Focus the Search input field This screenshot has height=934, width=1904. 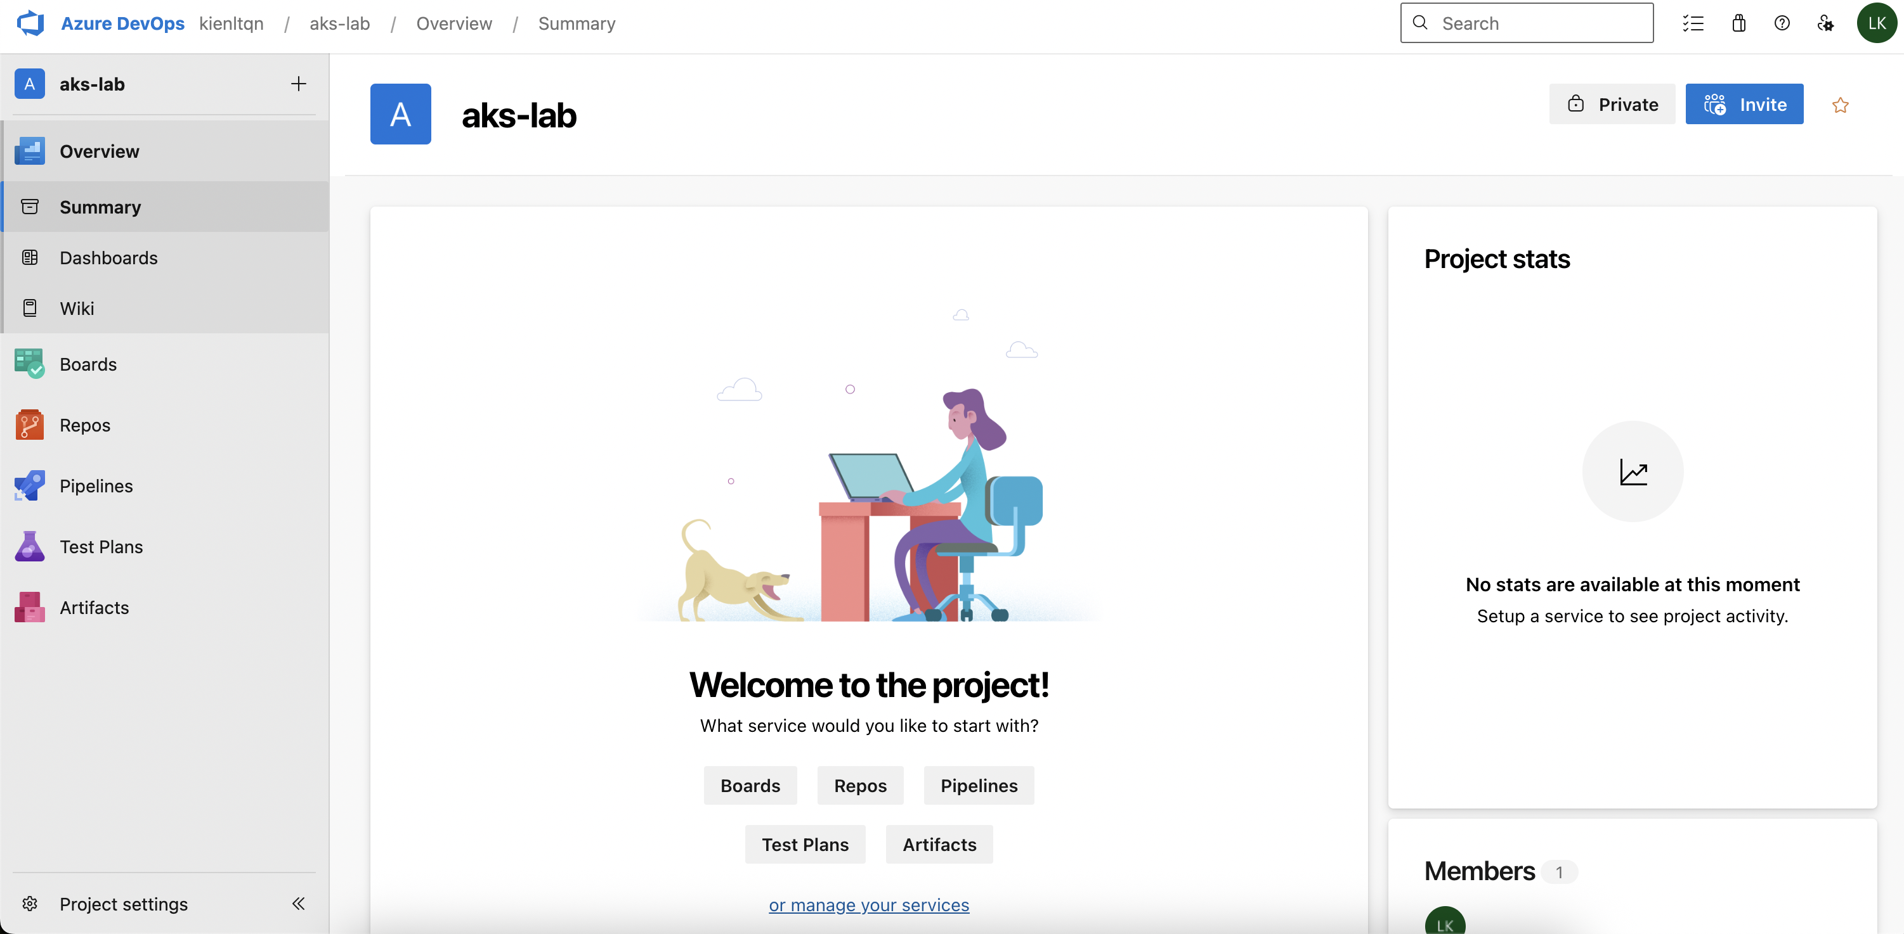1527,23
